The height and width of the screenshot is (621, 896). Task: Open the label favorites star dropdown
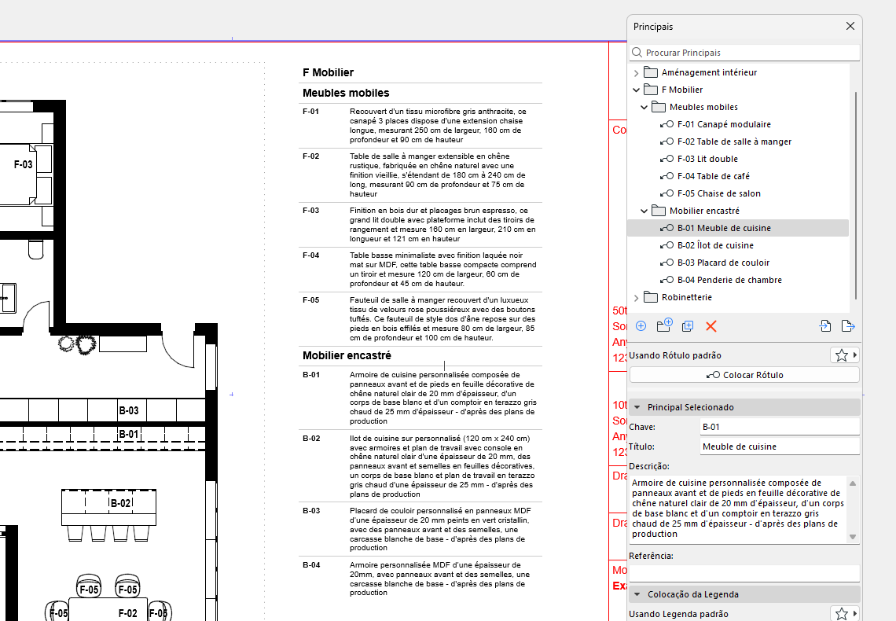(x=845, y=355)
